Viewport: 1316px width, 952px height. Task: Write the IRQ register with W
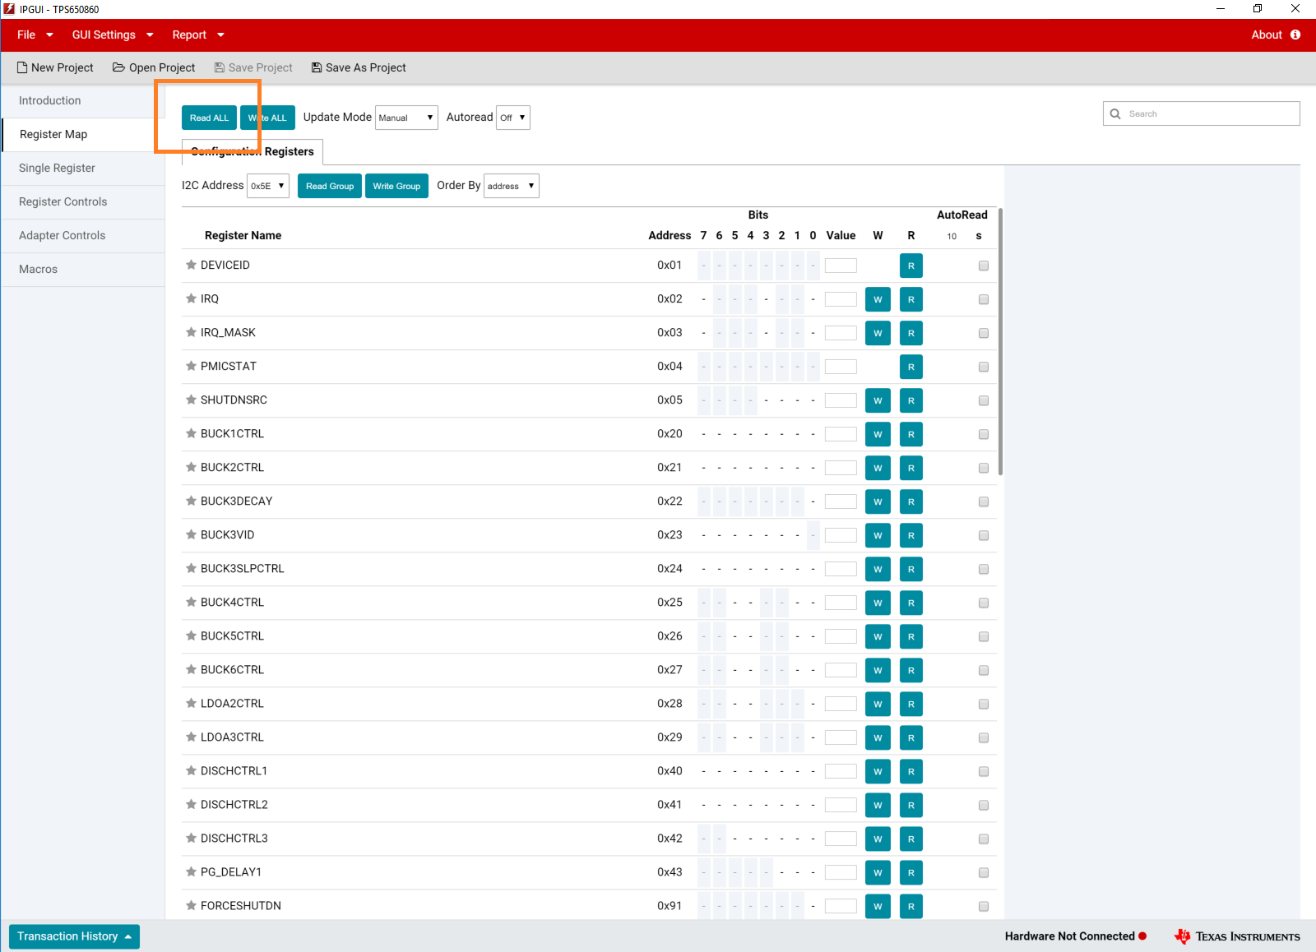(878, 299)
